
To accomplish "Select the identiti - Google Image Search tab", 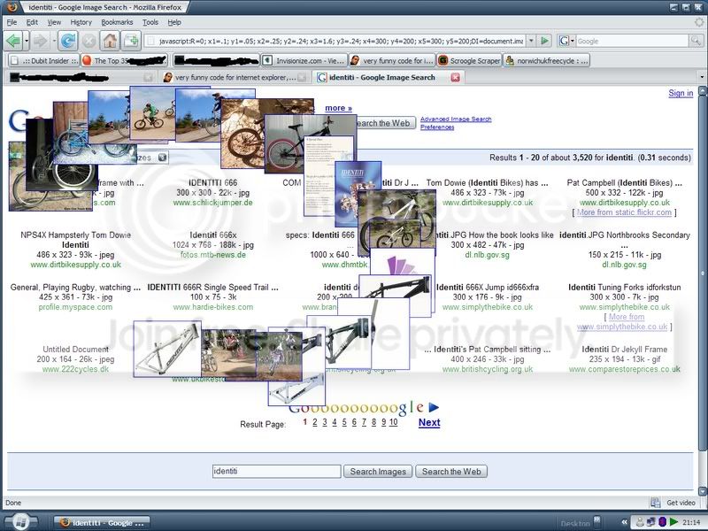I will coord(382,78).
